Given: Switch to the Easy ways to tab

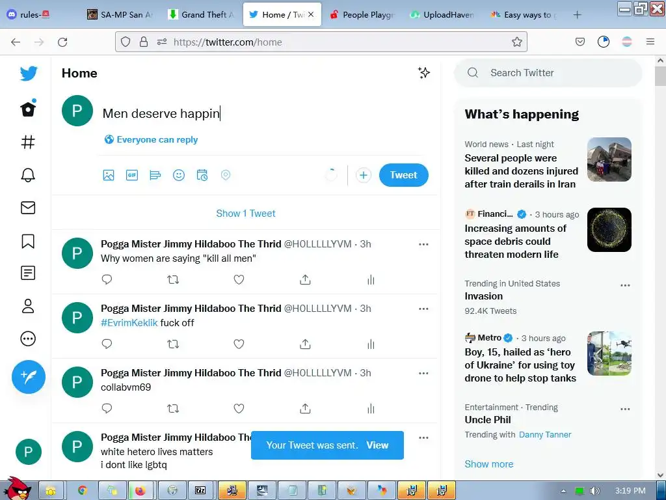Looking at the screenshot, I should click(524, 14).
